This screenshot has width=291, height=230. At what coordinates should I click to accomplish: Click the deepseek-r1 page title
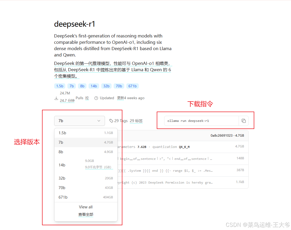click(75, 24)
